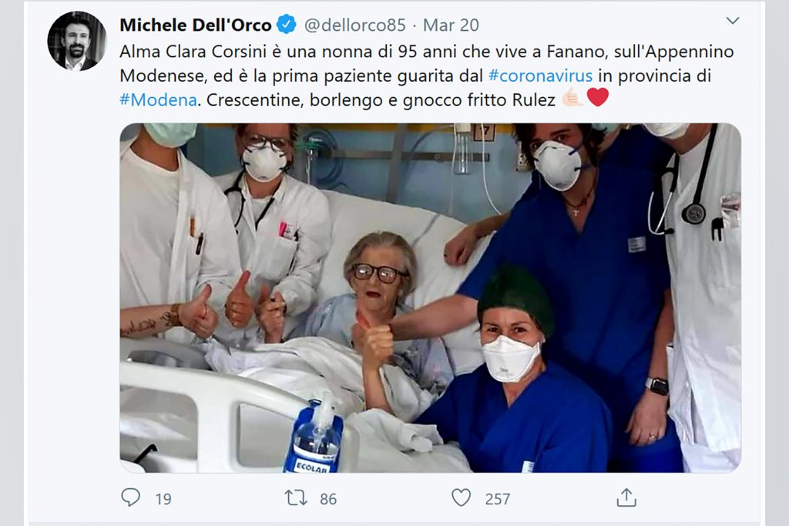Click the @dellorco85 username handle
Image resolution: width=789 pixels, height=526 pixels.
pyautogui.click(x=356, y=24)
